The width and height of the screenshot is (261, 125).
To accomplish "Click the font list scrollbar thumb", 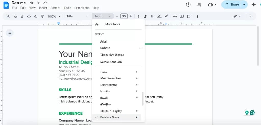I will (143, 99).
